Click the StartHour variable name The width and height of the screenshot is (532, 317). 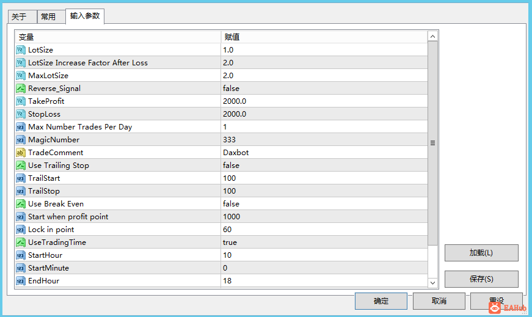point(45,255)
